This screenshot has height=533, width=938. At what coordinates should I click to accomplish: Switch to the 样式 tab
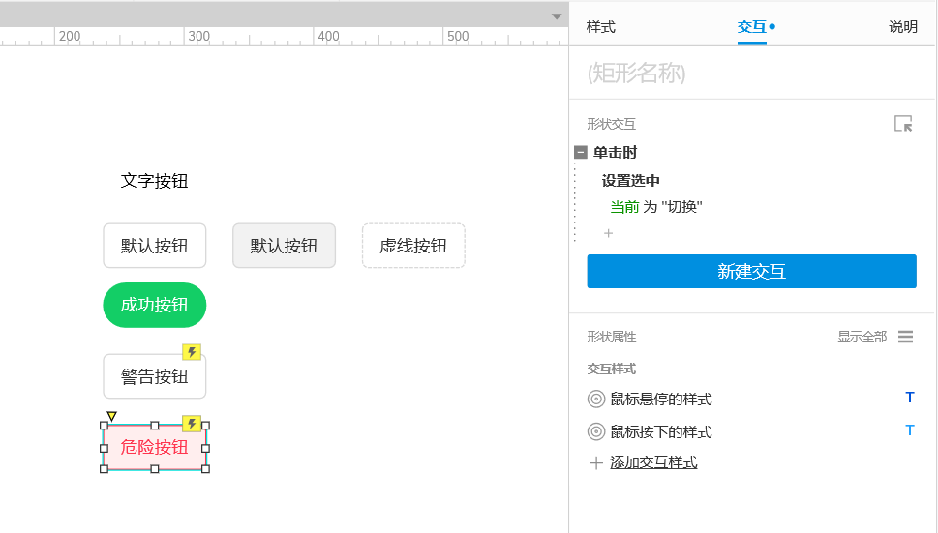coord(600,27)
